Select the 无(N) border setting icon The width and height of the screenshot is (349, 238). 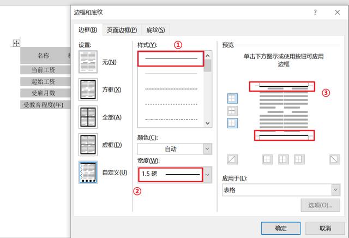coord(88,62)
